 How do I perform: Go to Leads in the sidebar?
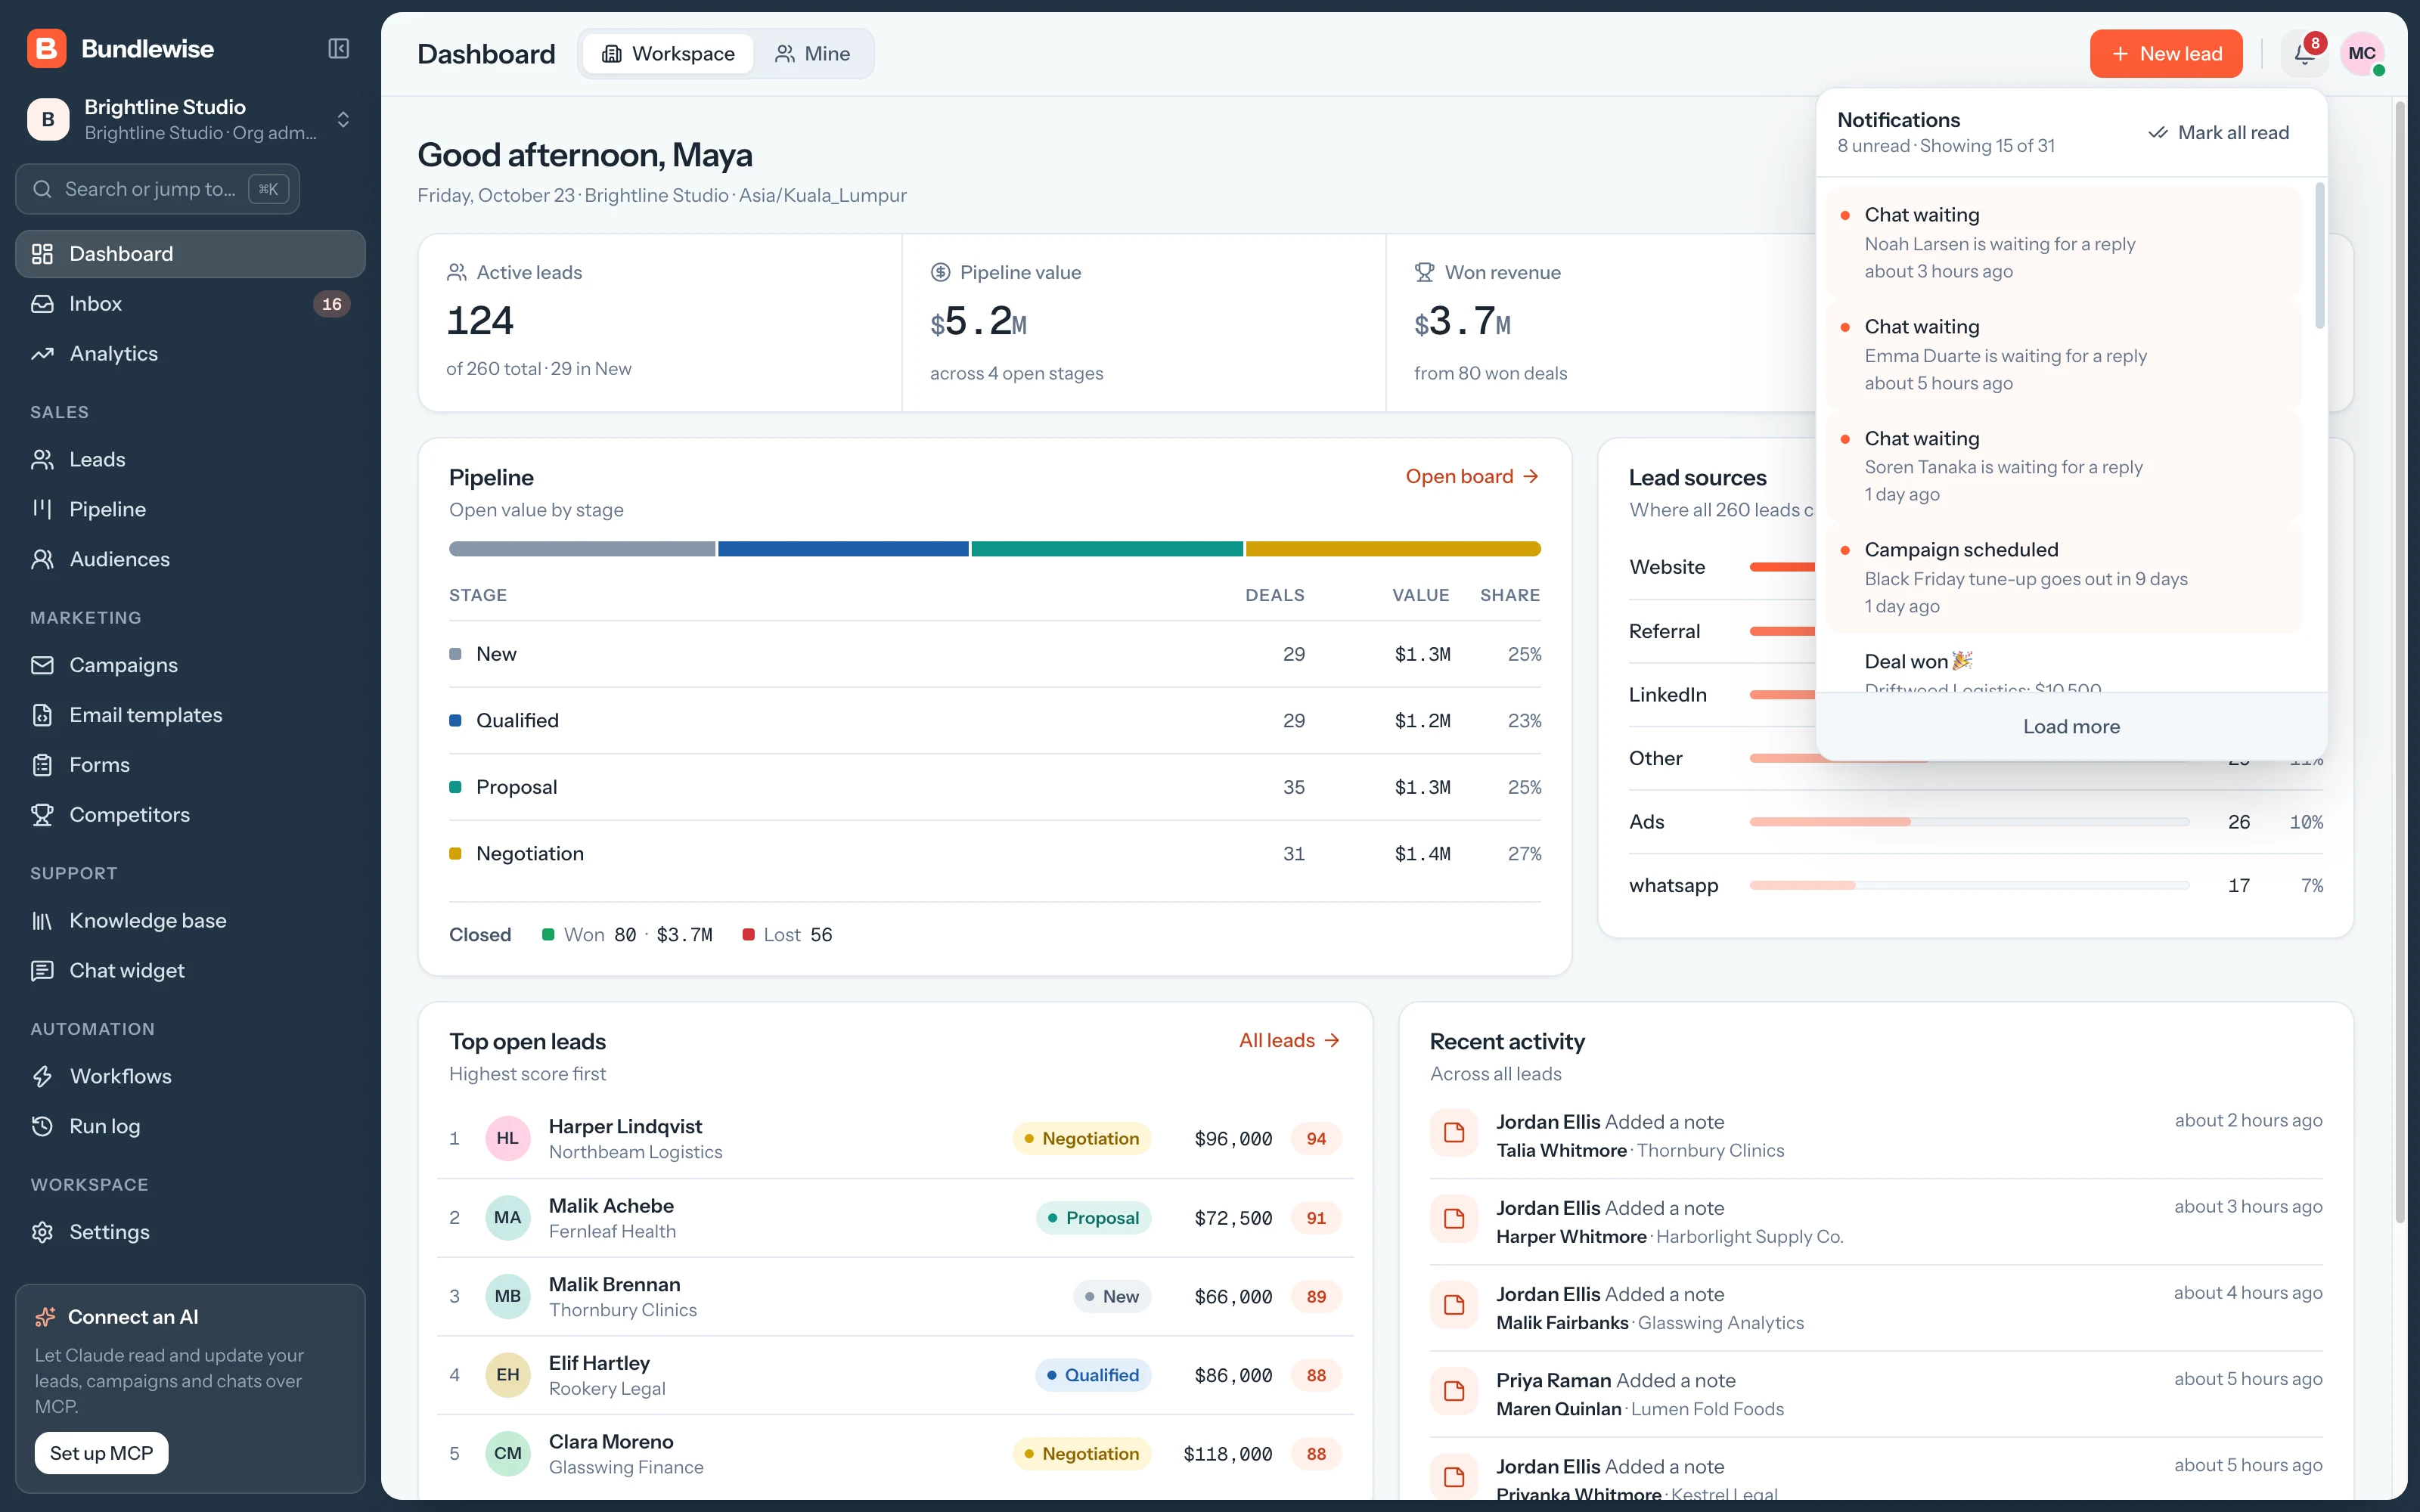click(x=190, y=460)
